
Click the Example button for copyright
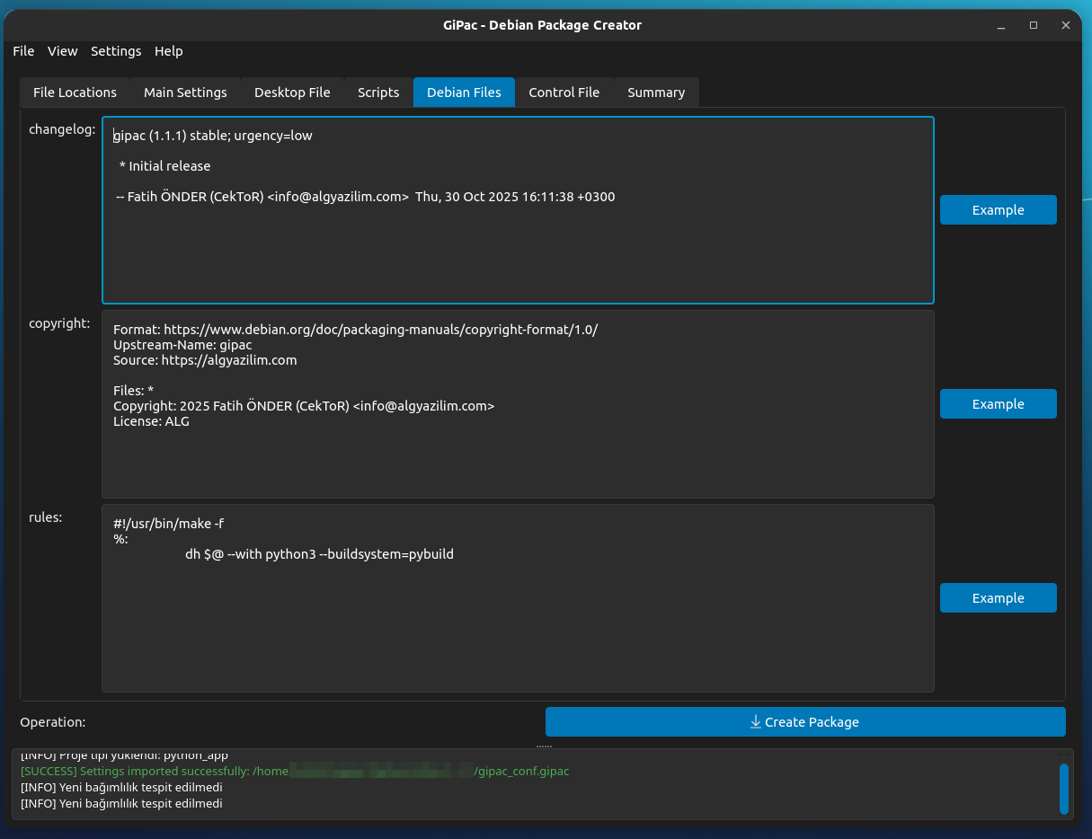(998, 404)
